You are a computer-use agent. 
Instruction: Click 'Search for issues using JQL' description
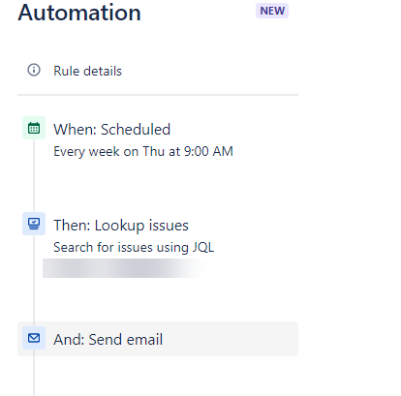(x=134, y=247)
